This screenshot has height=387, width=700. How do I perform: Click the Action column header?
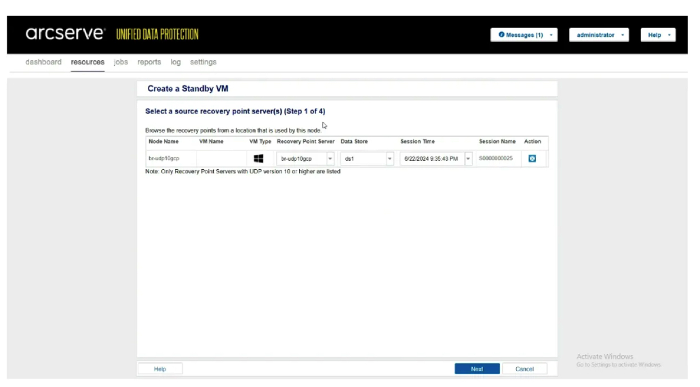(532, 142)
